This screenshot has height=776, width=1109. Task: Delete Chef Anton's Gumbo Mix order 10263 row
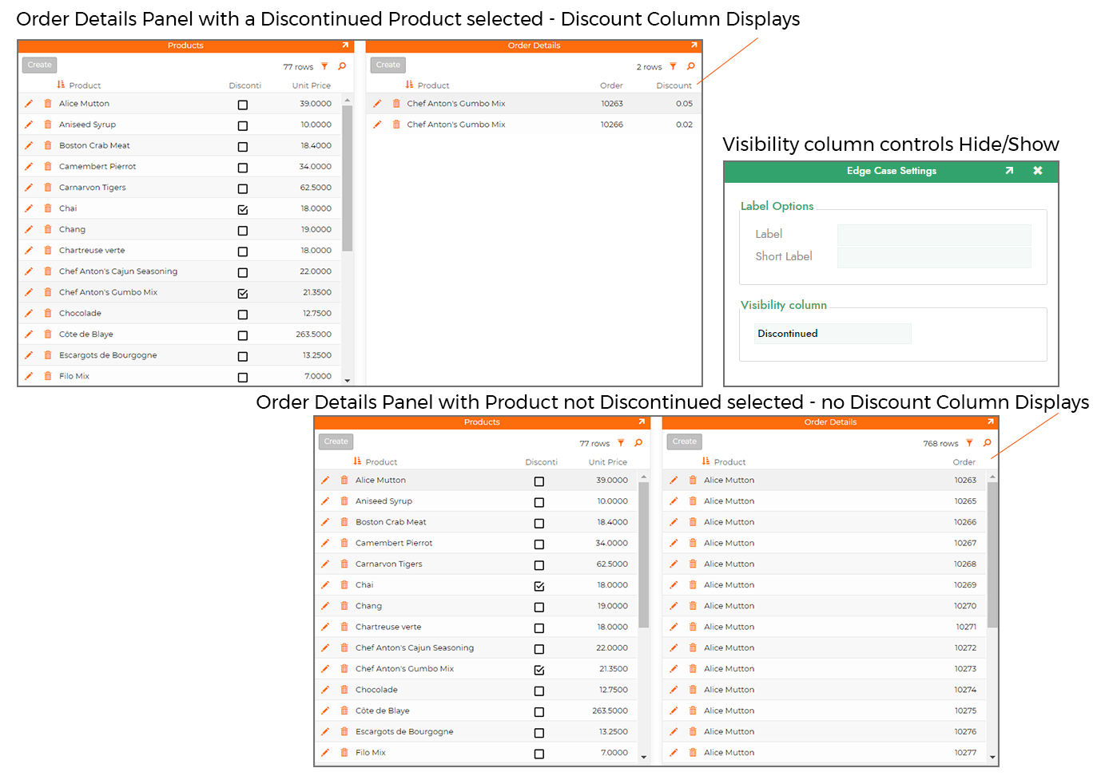(x=396, y=104)
